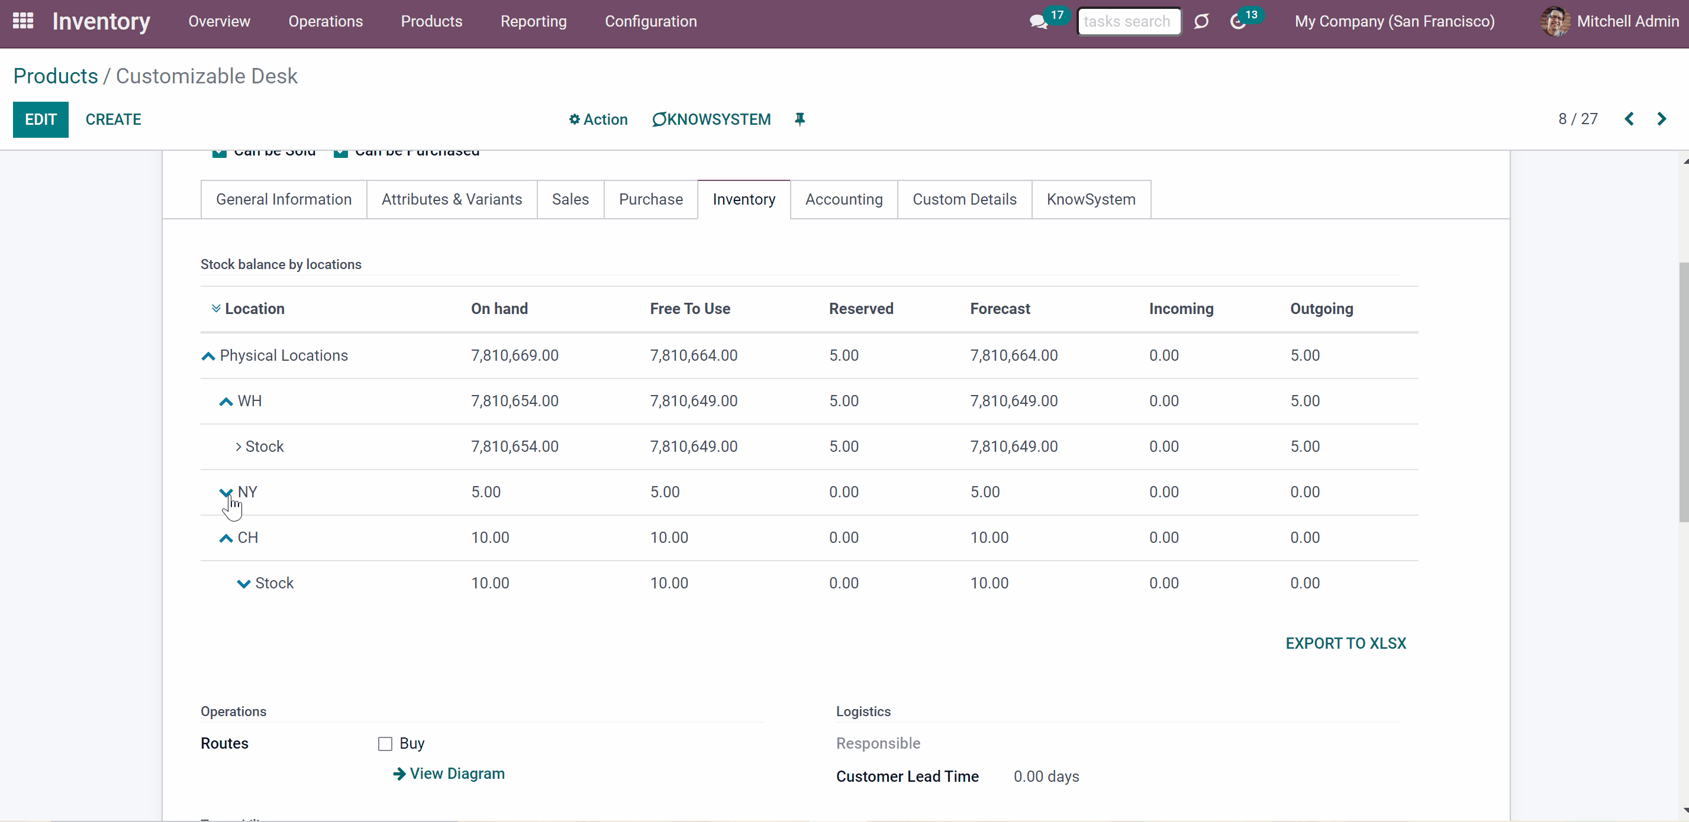
Task: Collapse the CH location row
Action: [225, 538]
